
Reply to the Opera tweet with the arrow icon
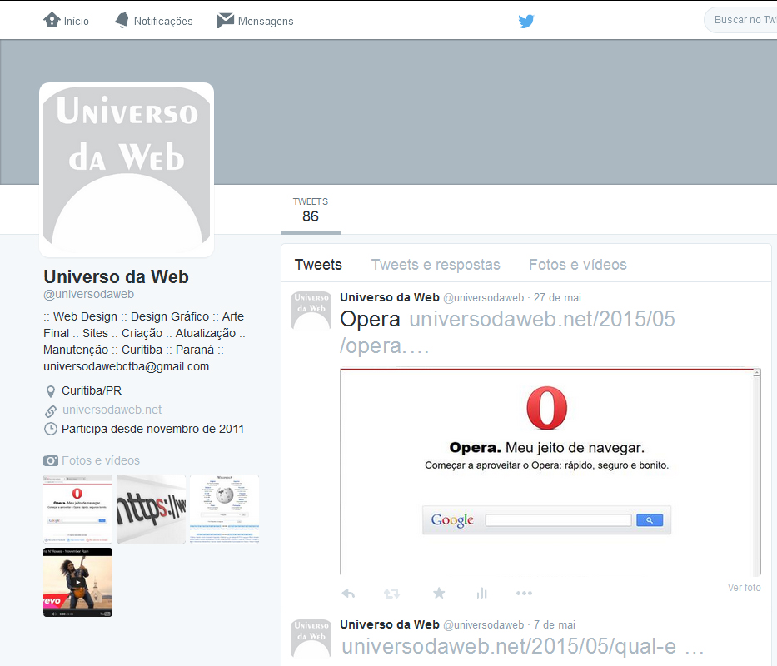(348, 593)
